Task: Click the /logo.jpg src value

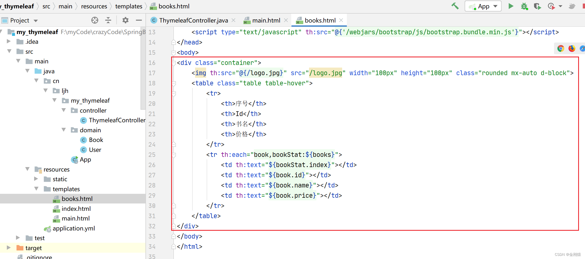Action: coord(326,73)
